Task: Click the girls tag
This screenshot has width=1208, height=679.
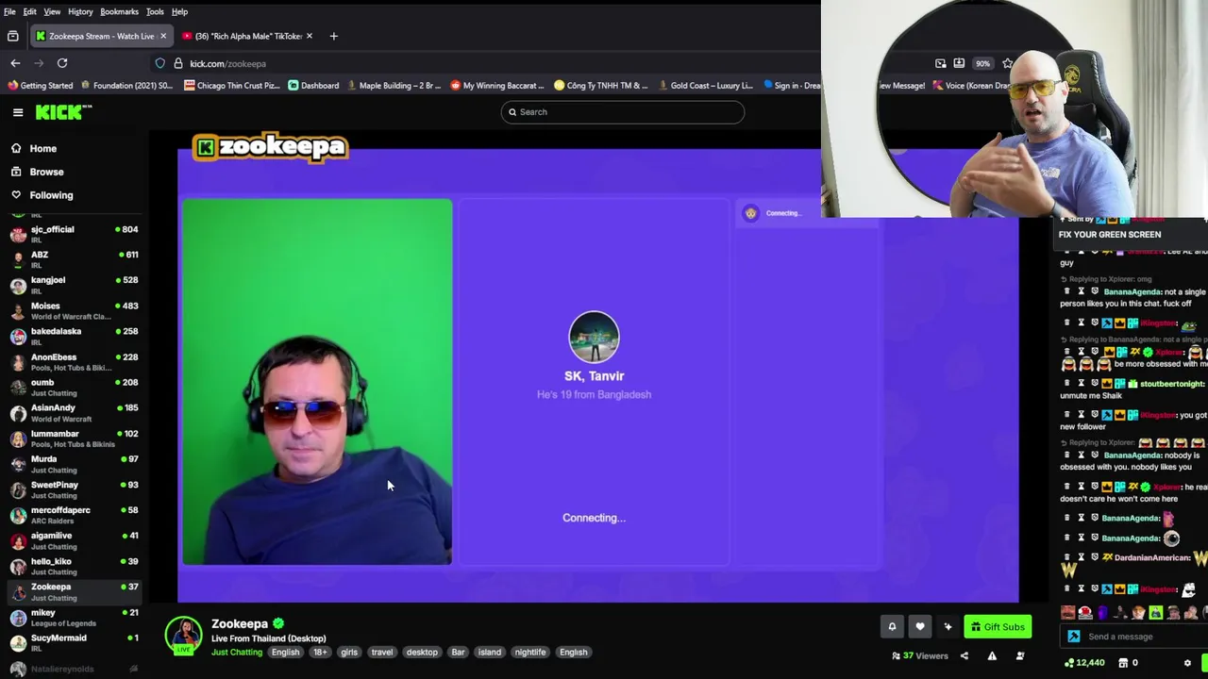Action: [349, 653]
